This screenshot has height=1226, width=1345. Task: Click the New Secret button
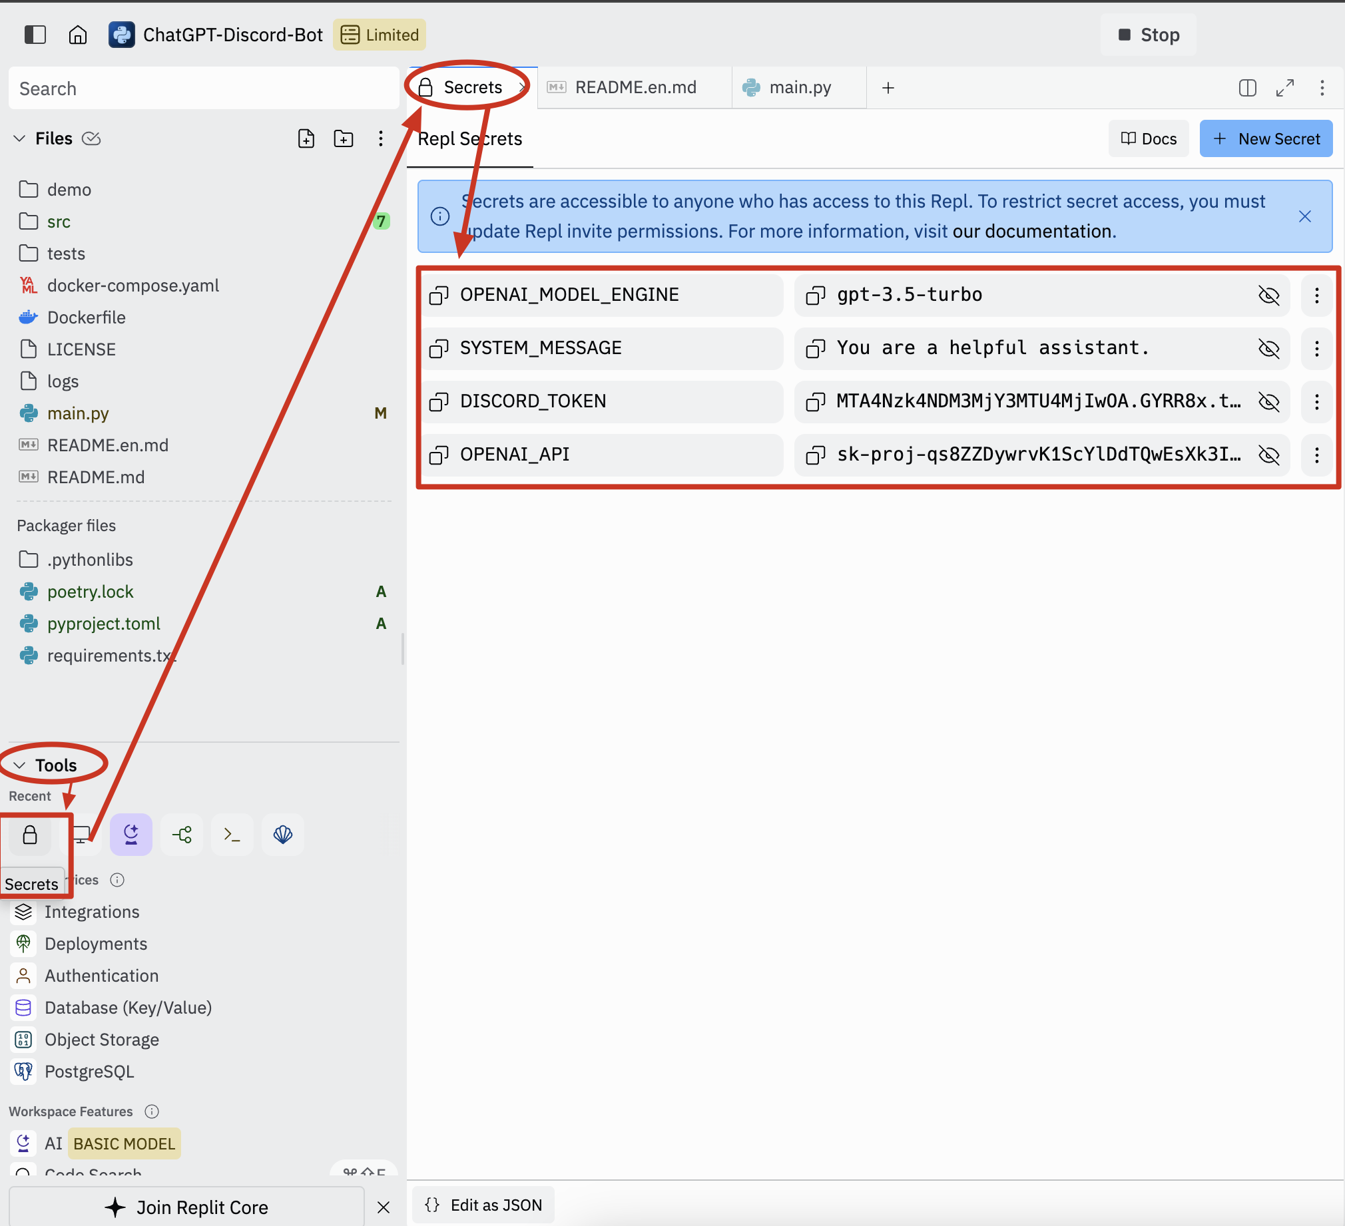1266,138
